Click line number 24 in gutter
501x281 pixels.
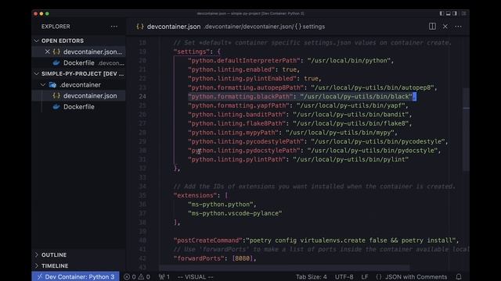pyautogui.click(x=142, y=97)
